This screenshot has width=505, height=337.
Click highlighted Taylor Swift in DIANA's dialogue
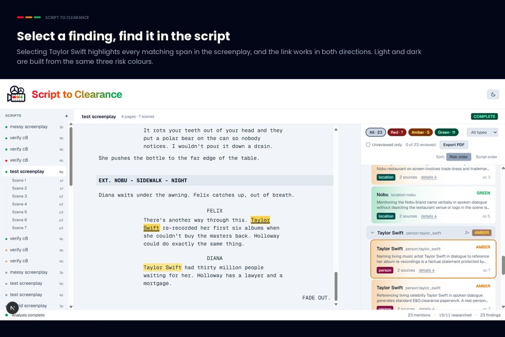[x=162, y=267]
